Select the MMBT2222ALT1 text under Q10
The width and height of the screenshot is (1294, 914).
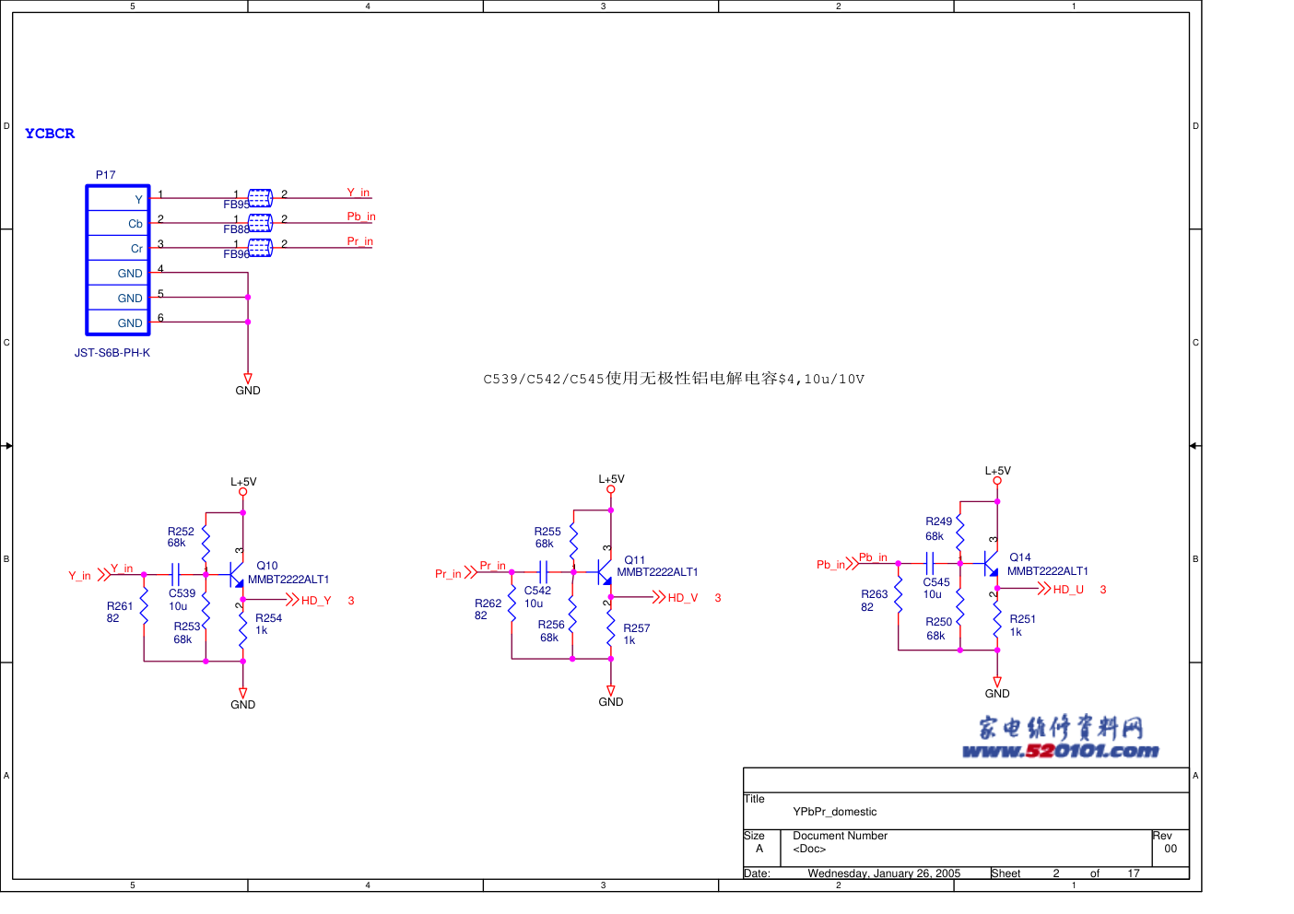click(x=288, y=580)
